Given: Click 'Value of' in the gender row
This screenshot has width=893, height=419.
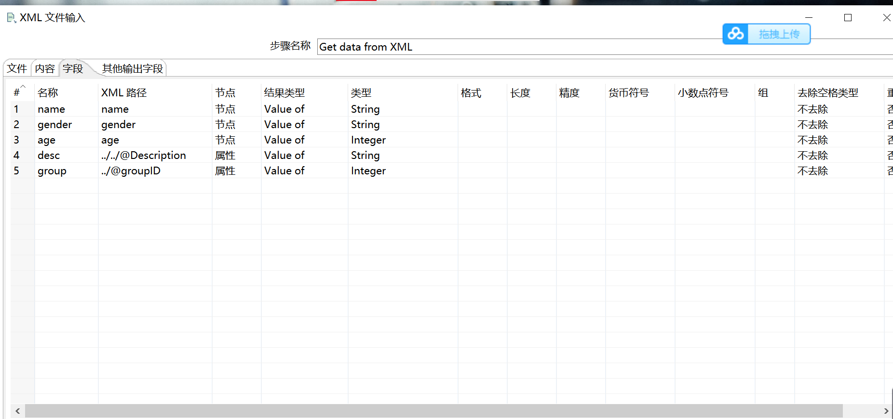Looking at the screenshot, I should [284, 124].
